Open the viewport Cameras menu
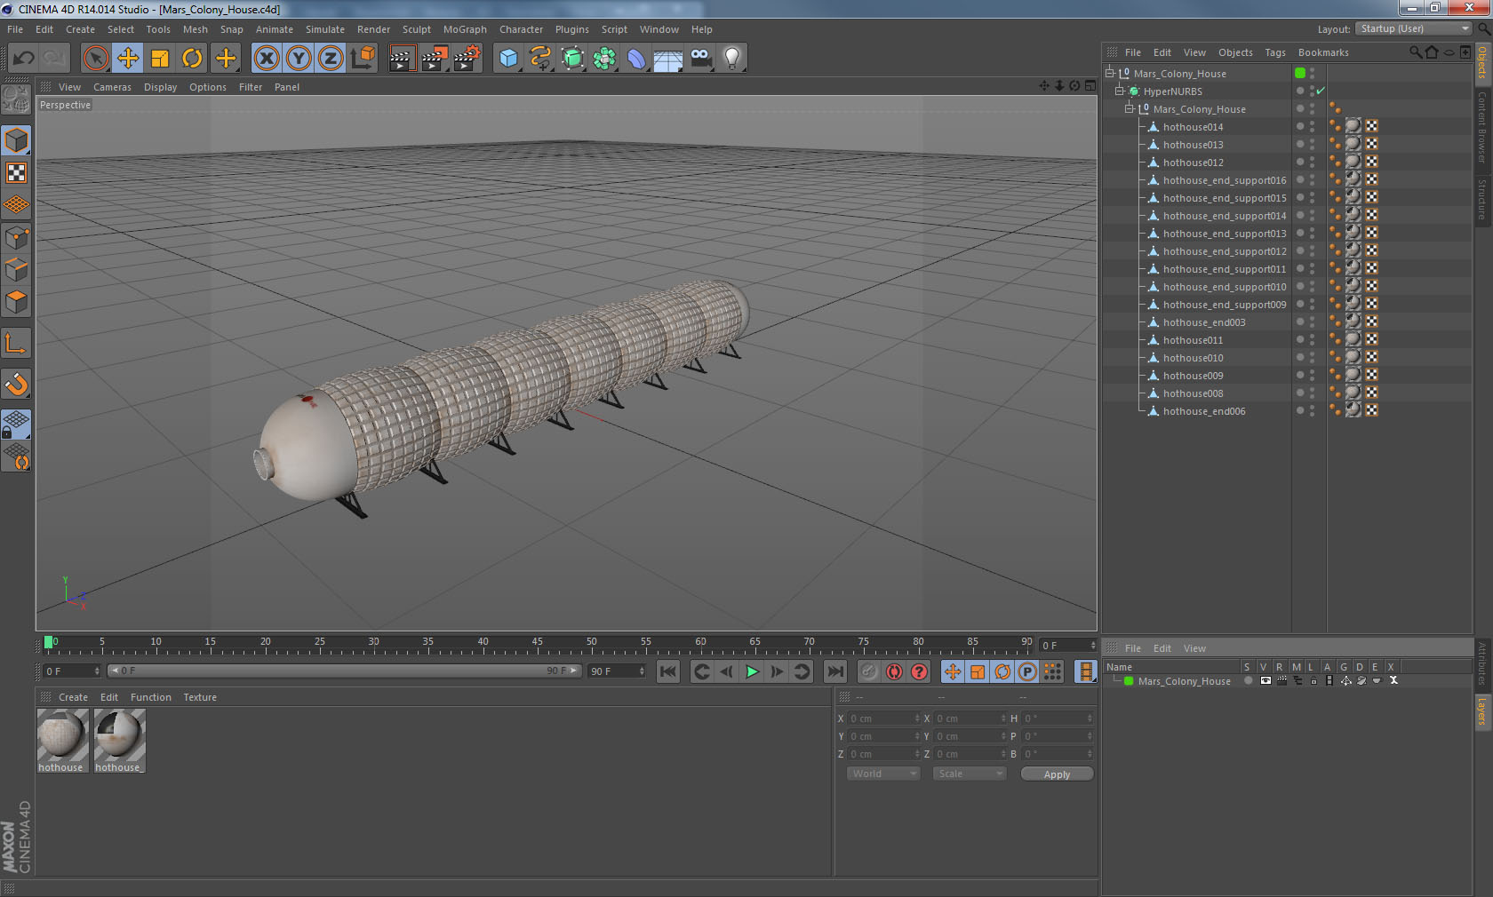Viewport: 1493px width, 897px height. tap(112, 87)
